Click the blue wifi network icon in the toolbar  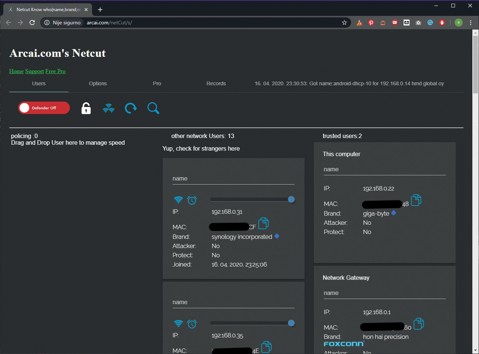tap(108, 108)
